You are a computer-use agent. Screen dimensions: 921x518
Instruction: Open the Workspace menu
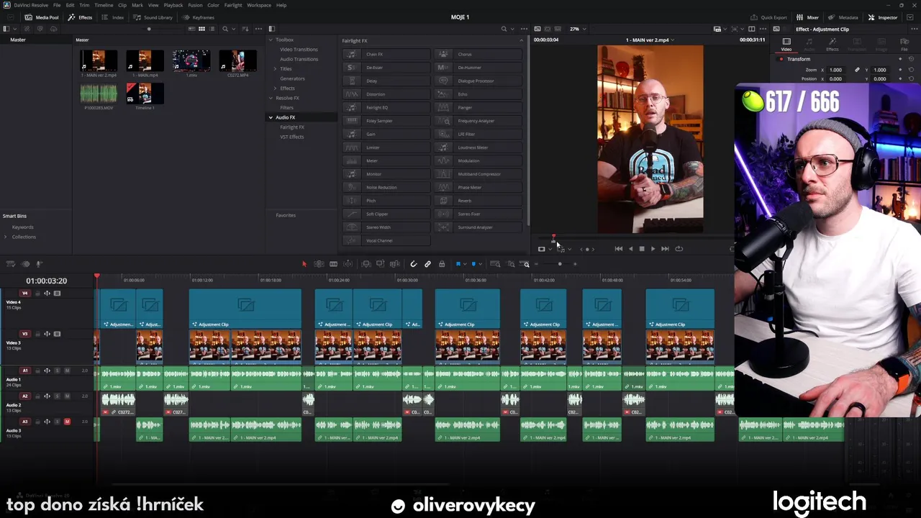(259, 5)
